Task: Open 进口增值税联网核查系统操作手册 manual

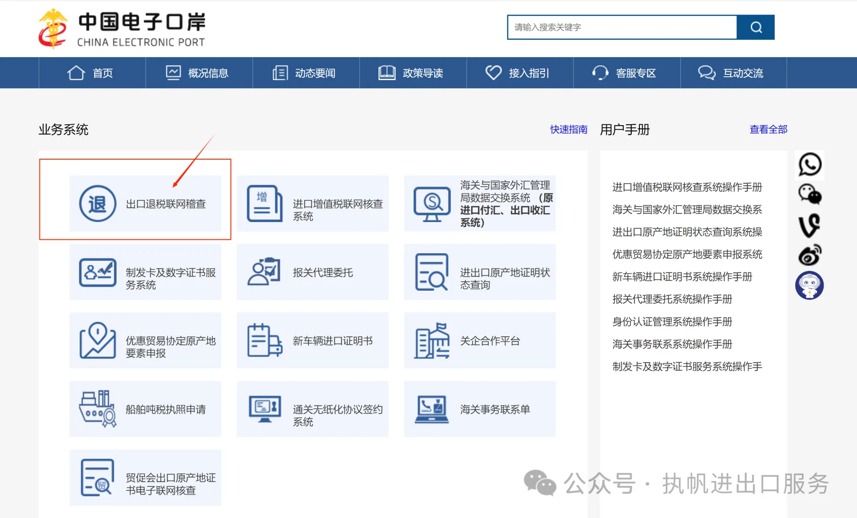Action: (x=687, y=188)
